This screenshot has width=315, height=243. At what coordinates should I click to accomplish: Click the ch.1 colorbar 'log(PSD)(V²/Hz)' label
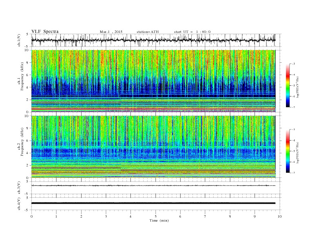pyautogui.click(x=297, y=87)
